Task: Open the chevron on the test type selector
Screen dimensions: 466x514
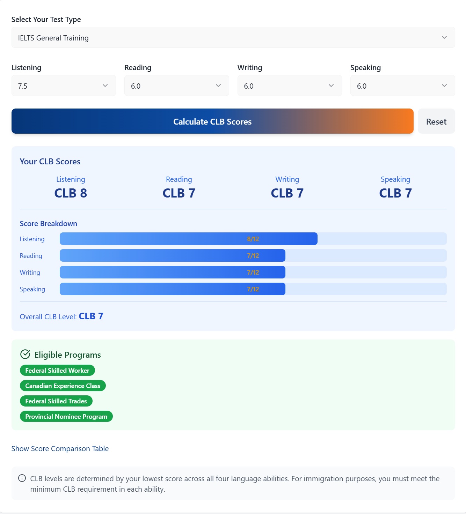Action: 444,37
